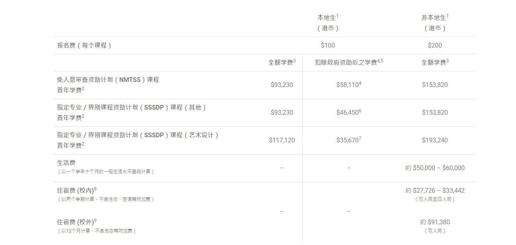Click the 住宿费 (校内) row label
Screen dimensions: 516x245
pos(76,190)
